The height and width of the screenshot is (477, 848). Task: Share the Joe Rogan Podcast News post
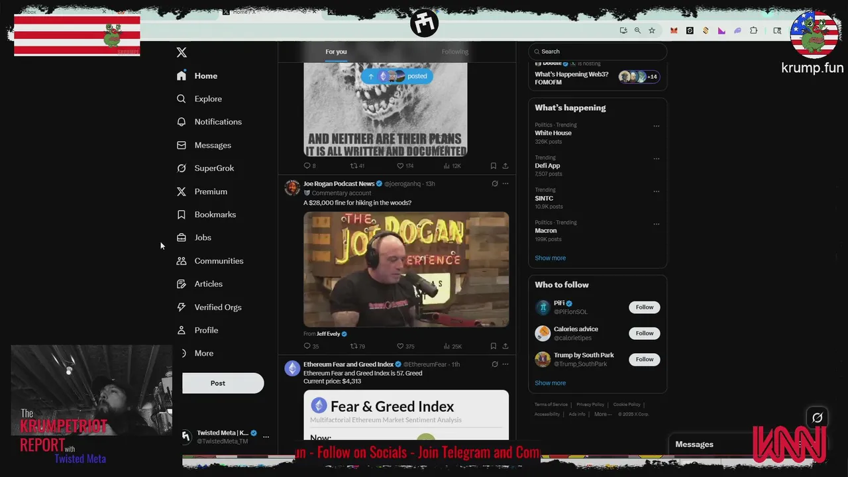click(505, 346)
